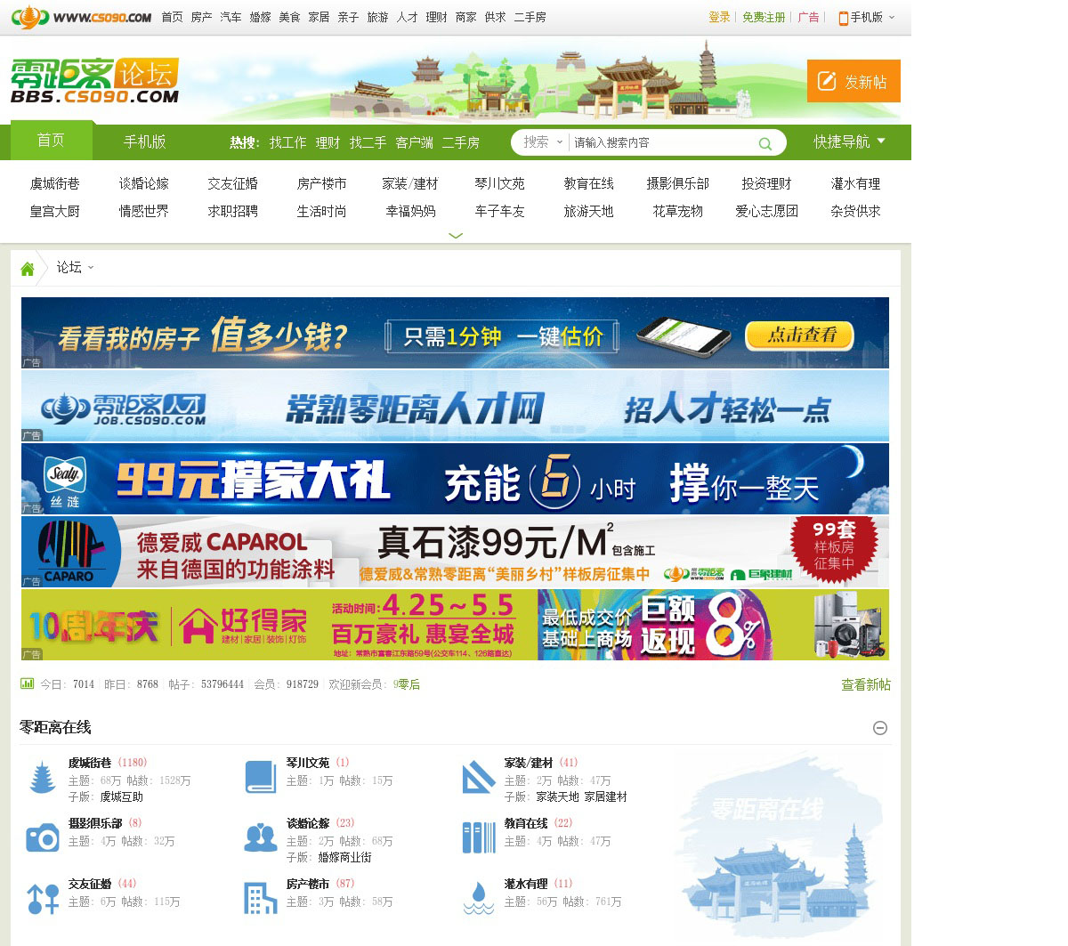Open the 婚嫁商业街 sub-forum link
Viewport: 1068px width, 946px height.
coord(344,858)
